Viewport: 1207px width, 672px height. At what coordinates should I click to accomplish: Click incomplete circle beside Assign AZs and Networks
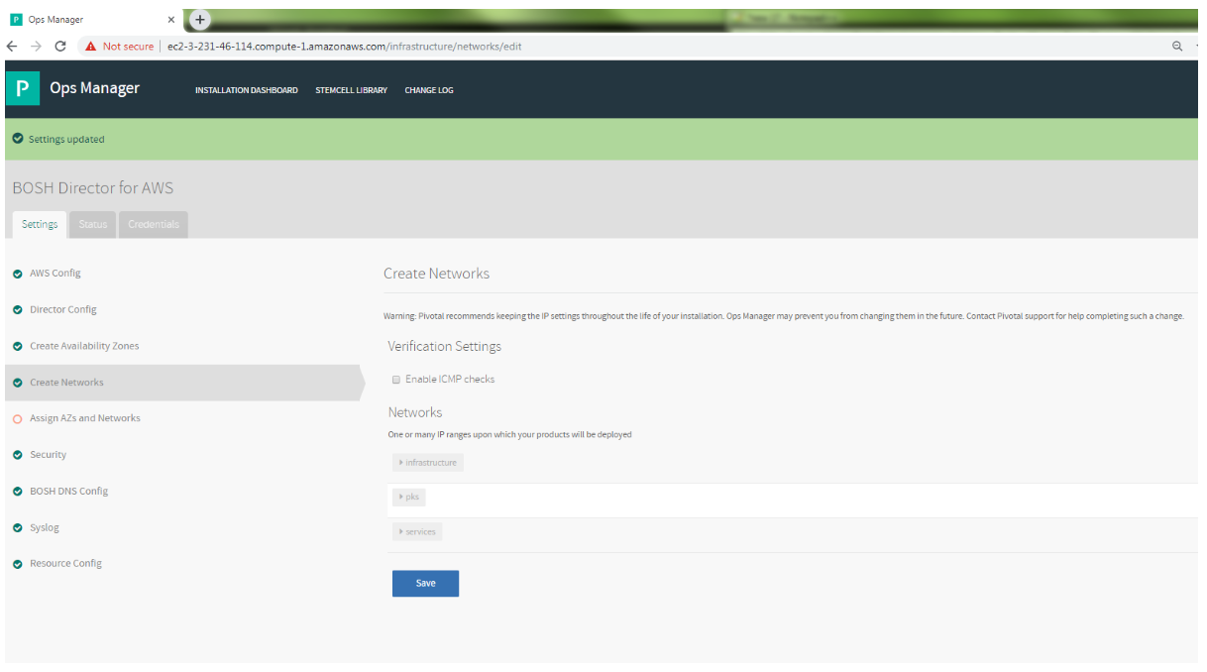click(18, 419)
